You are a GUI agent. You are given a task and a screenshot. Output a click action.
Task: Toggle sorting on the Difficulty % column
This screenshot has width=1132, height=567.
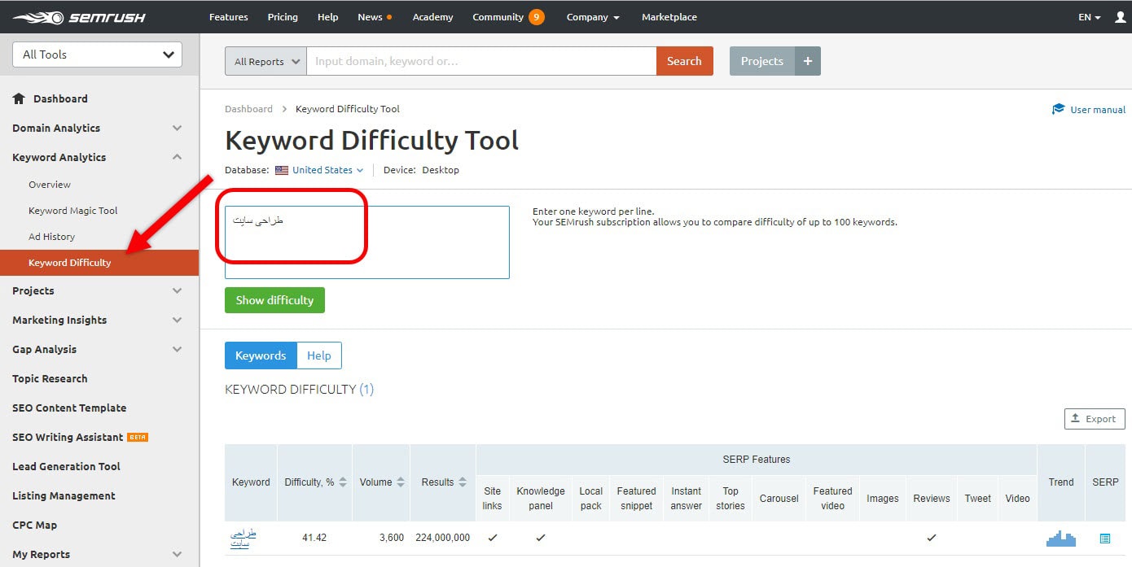click(342, 482)
